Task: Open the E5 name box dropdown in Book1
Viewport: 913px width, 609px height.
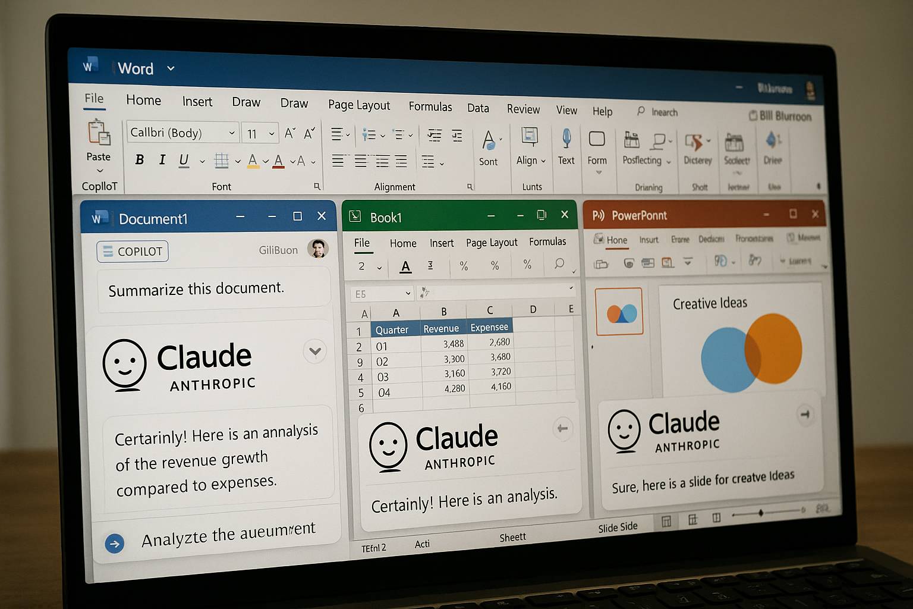Action: pyautogui.click(x=408, y=293)
